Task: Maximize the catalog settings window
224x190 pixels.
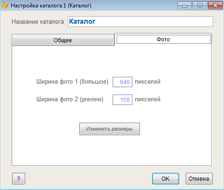Action: point(200,6)
